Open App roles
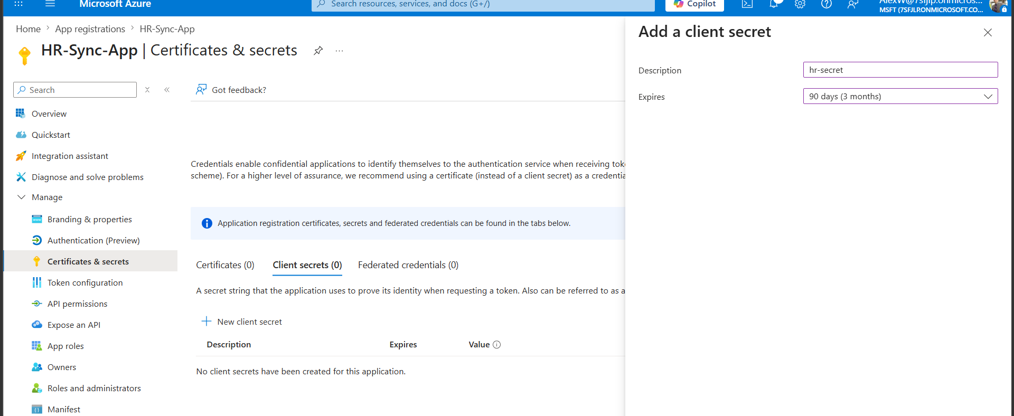Image resolution: width=1014 pixels, height=416 pixels. click(x=65, y=346)
